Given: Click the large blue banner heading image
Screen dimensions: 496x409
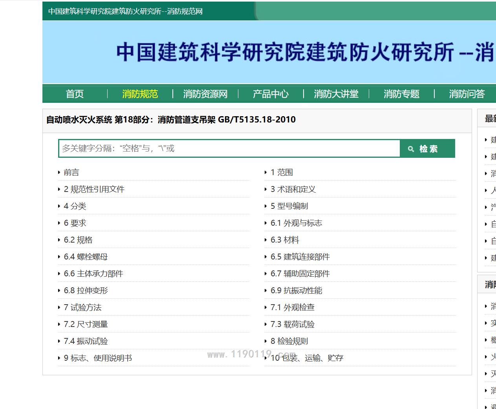Looking at the screenshot, I should pyautogui.click(x=269, y=52).
